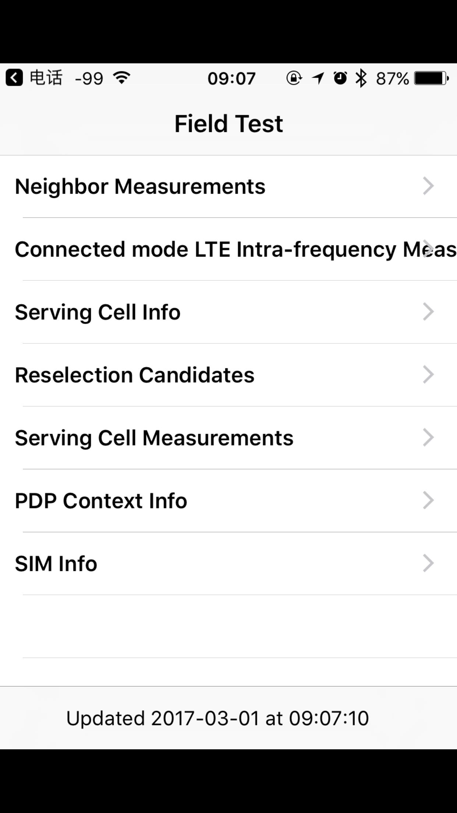This screenshot has height=813, width=457.
Task: Tap the back arrow icon in status bar
Action: click(14, 78)
